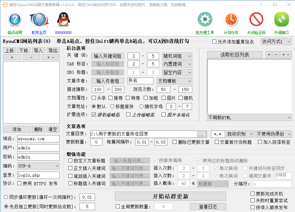Expand the 不刷新HTML dropdown
This screenshot has width=295, height=212.
click(x=249, y=118)
